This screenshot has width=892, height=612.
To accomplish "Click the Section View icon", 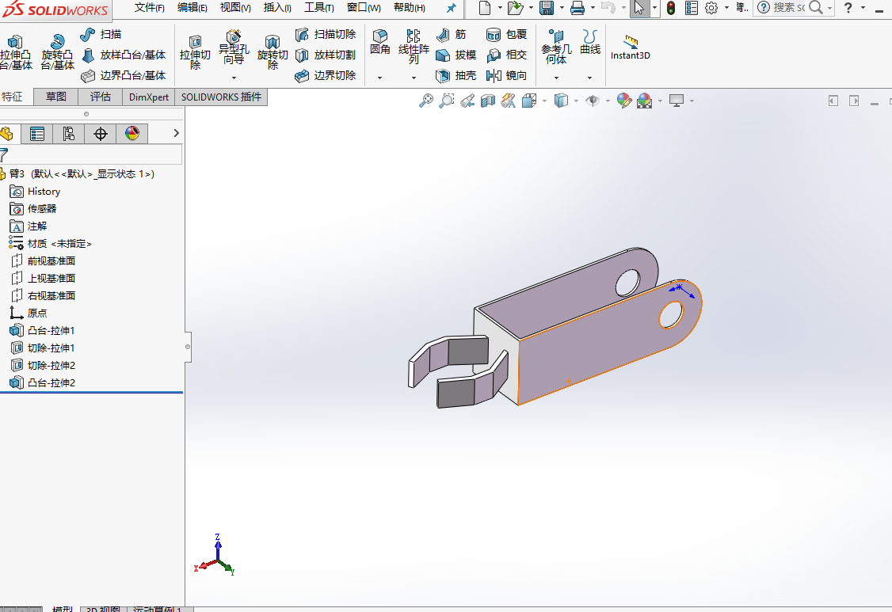I will point(488,101).
